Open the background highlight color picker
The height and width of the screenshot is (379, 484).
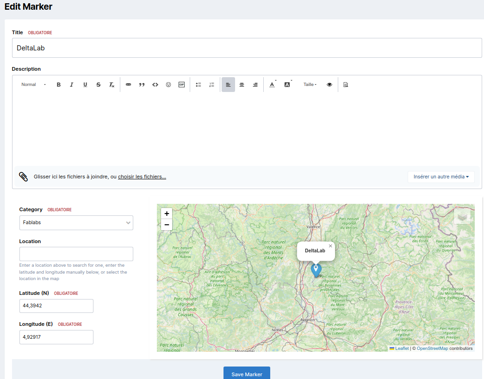click(x=287, y=85)
